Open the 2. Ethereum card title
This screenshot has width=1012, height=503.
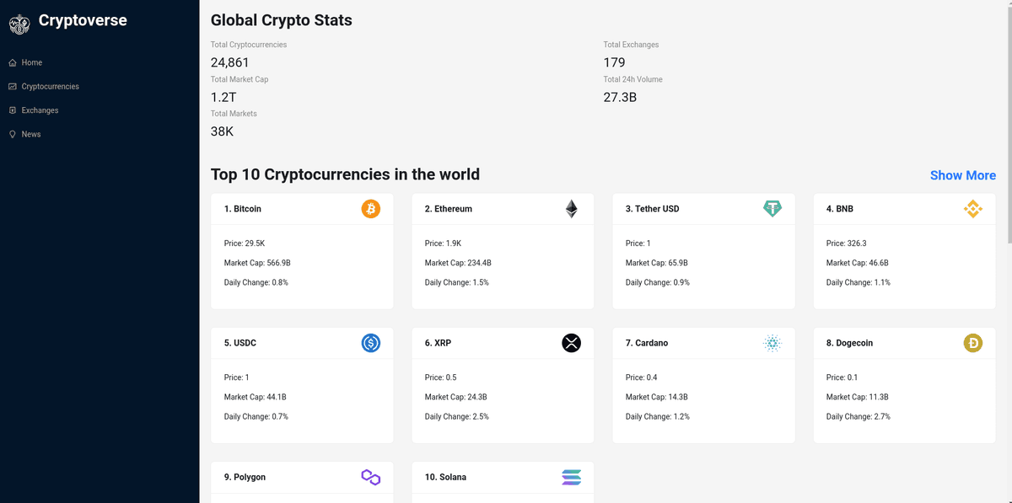[449, 209]
